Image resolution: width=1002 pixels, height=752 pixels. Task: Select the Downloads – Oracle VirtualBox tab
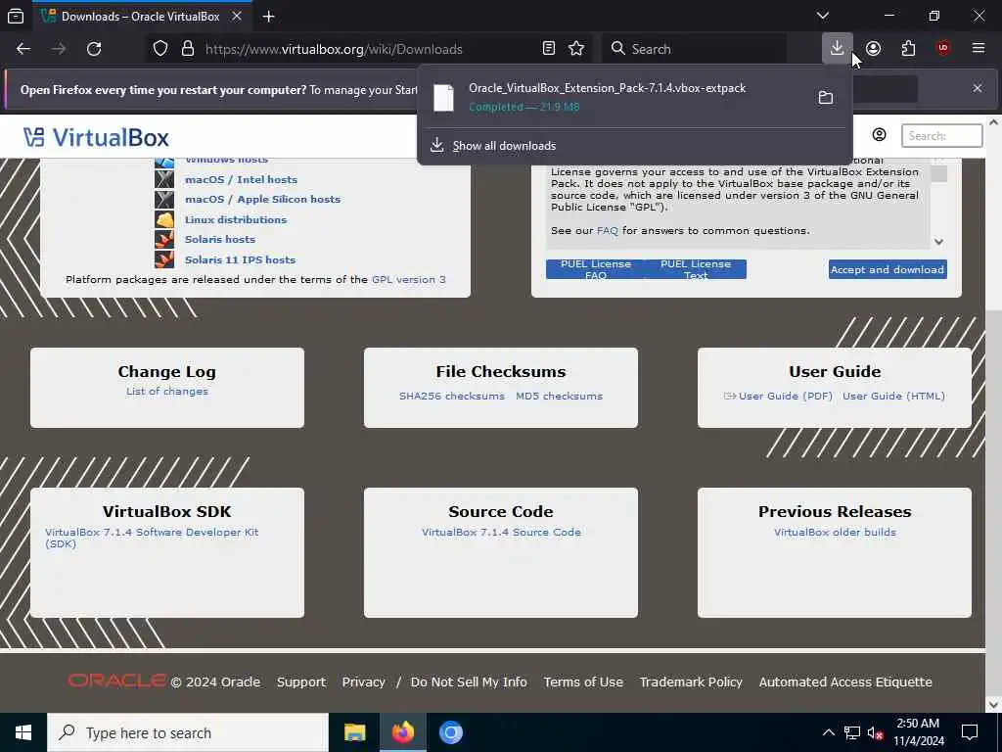141,17
